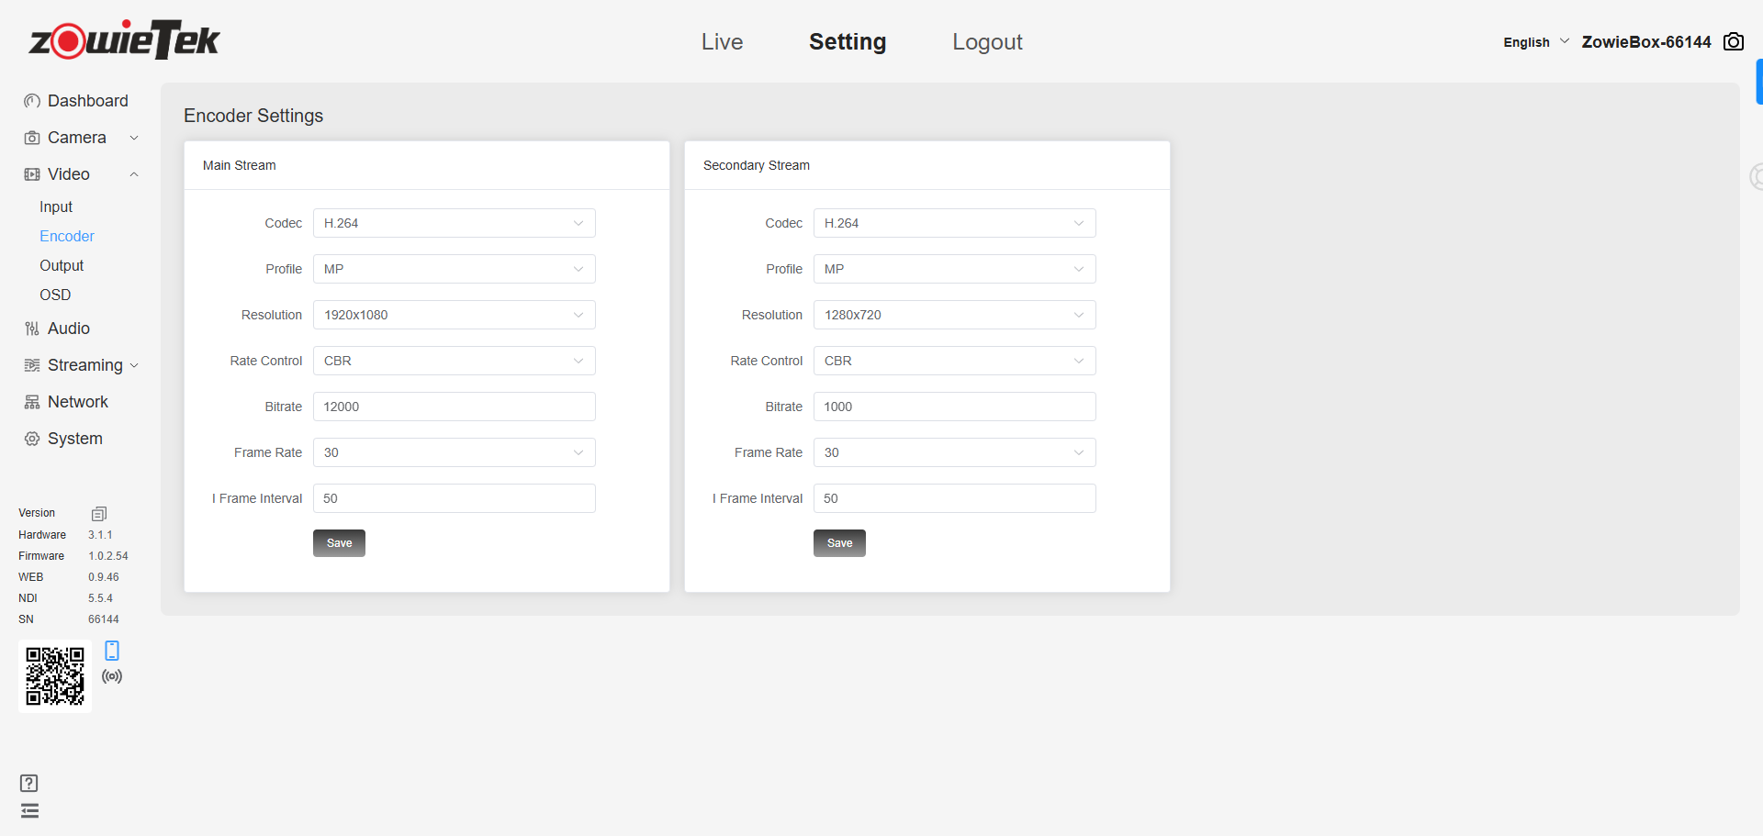
Task: Click the copy version info icon
Action: (99, 514)
